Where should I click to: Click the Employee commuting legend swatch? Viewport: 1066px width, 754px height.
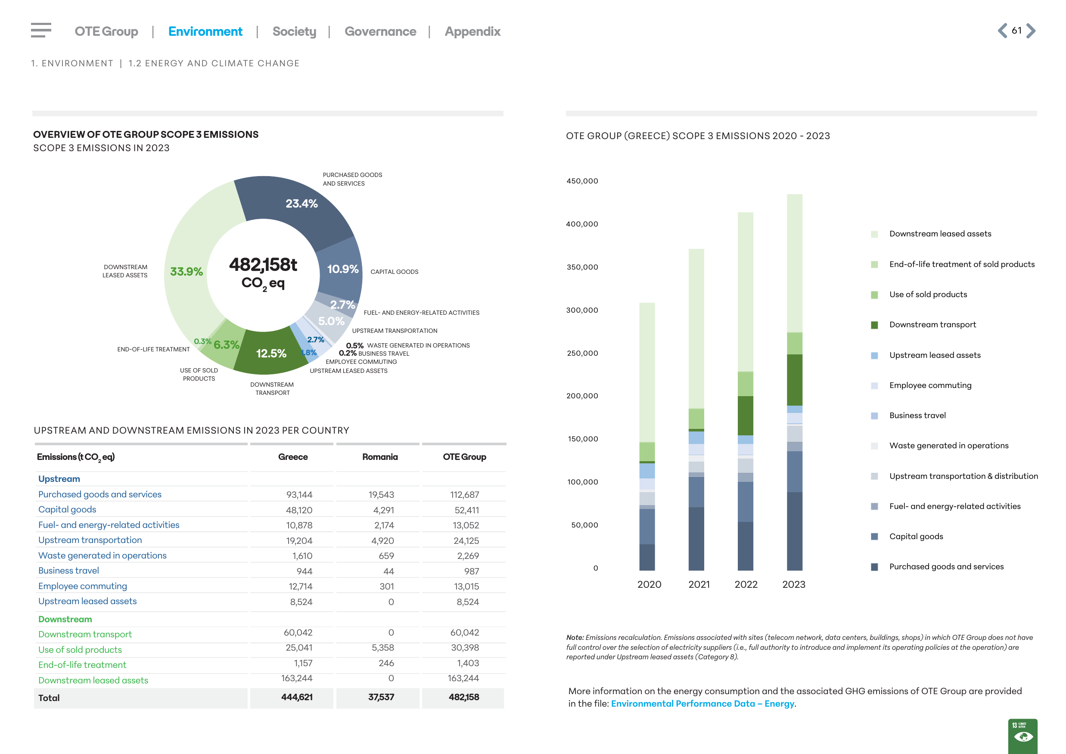(874, 386)
